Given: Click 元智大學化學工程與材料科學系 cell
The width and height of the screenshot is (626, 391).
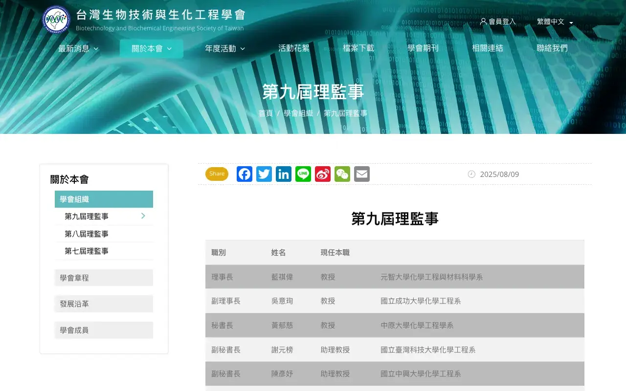Looking at the screenshot, I should tap(432, 277).
